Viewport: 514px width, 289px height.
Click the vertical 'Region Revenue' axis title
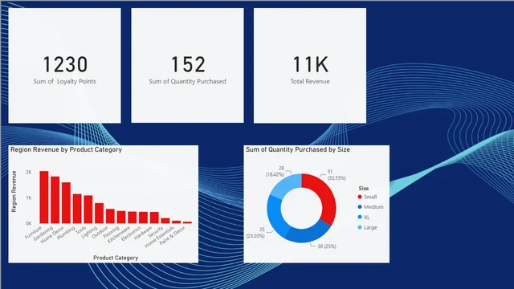(14, 191)
